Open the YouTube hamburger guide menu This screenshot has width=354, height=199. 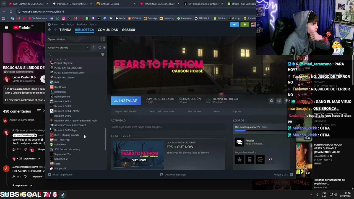[7, 27]
